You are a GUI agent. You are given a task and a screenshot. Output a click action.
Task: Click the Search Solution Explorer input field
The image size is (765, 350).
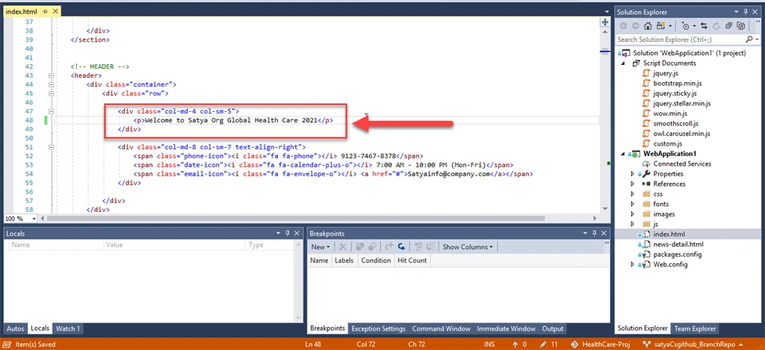(x=680, y=40)
